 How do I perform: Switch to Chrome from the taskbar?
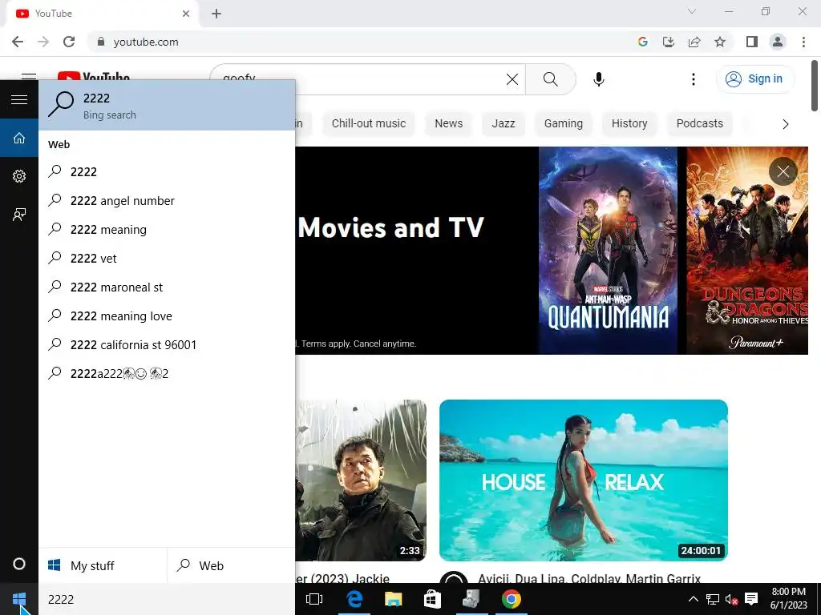(x=511, y=599)
